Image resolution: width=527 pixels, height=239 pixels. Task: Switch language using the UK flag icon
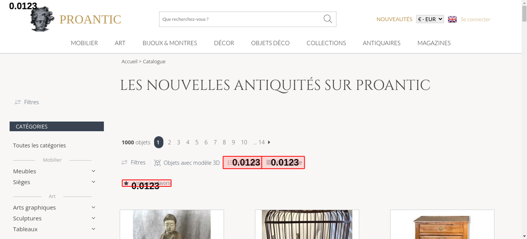(x=452, y=19)
